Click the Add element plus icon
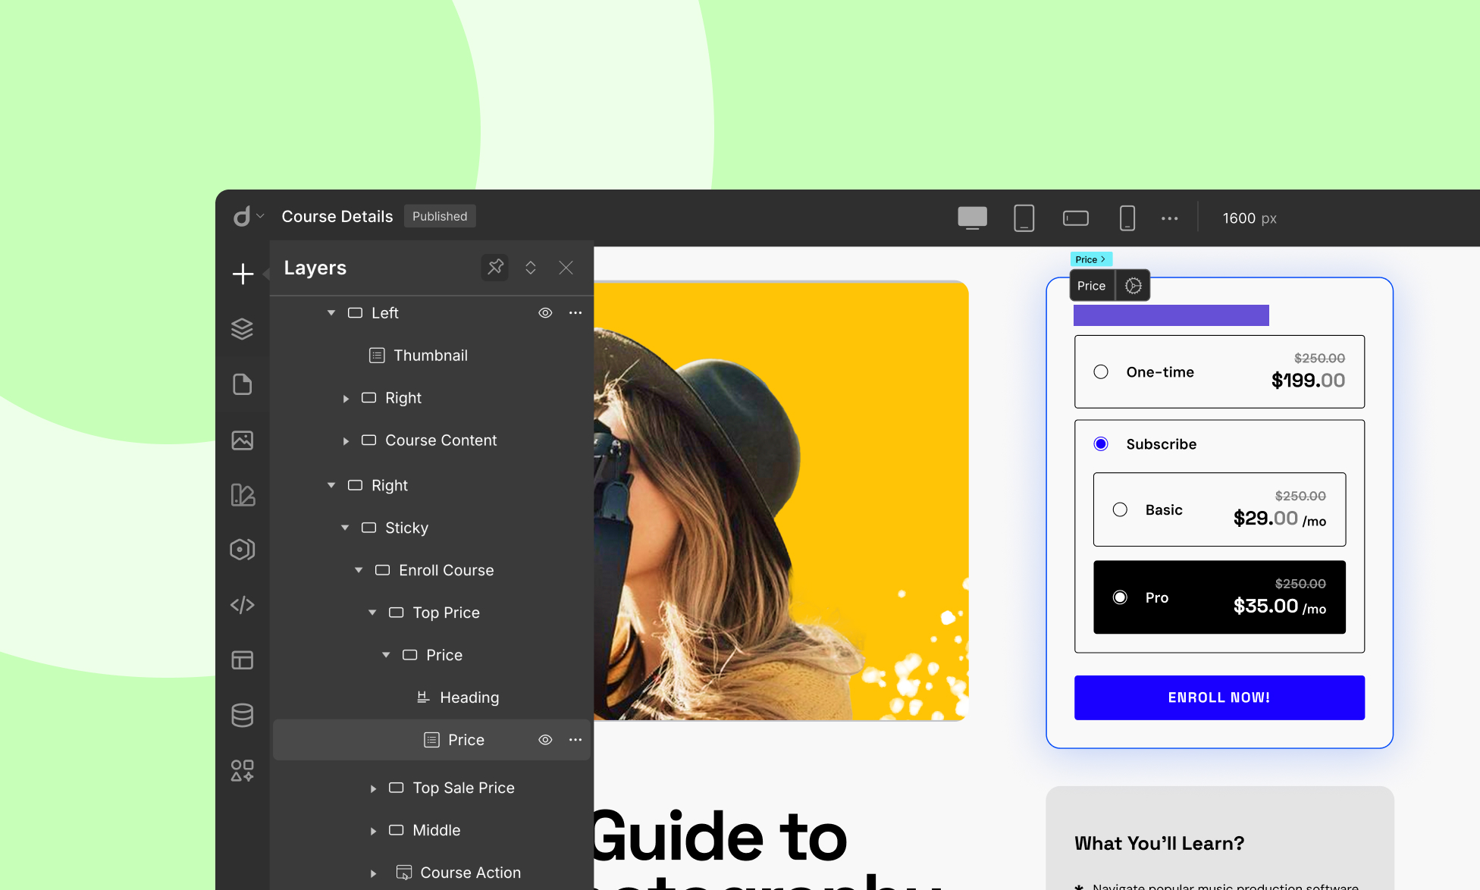The height and width of the screenshot is (890, 1480). click(x=243, y=274)
